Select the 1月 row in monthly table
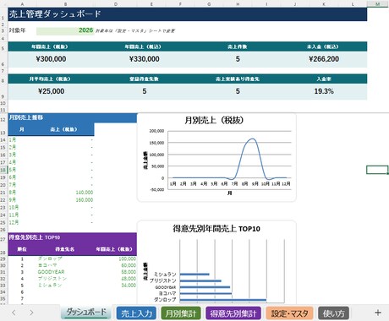 click(x=51, y=140)
